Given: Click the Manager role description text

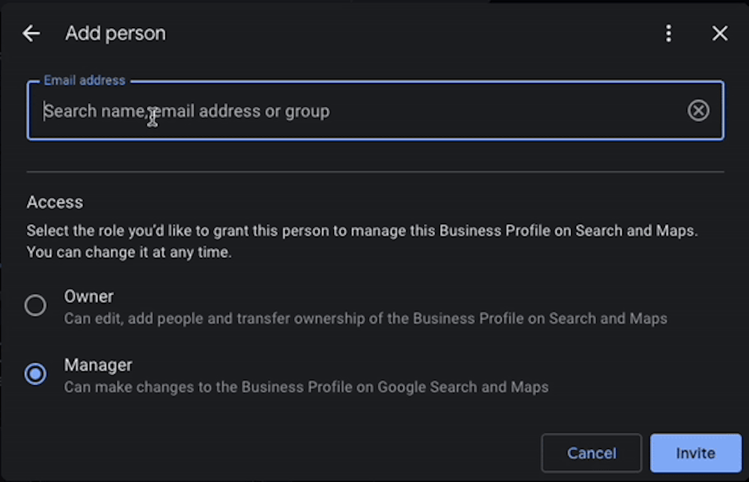Looking at the screenshot, I should click(x=306, y=387).
